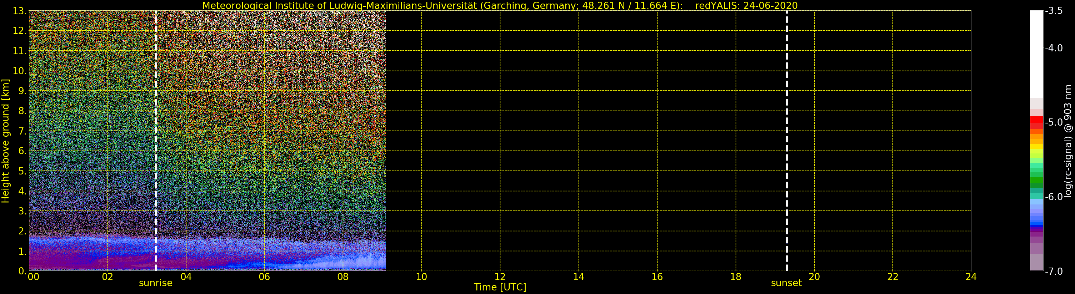Click the colorbar label '-3.5'
Screen dimensions: 1075x294
point(1054,11)
